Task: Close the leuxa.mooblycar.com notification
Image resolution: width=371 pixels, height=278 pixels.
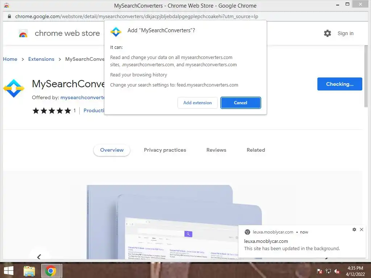Action: [x=362, y=229]
